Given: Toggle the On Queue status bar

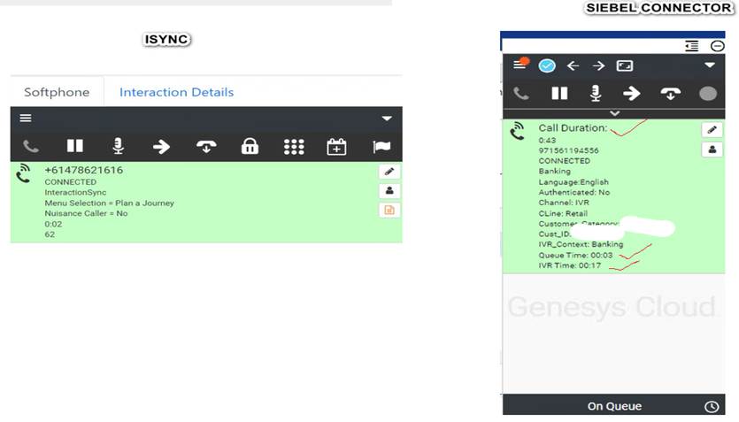Looking at the screenshot, I should (x=613, y=405).
